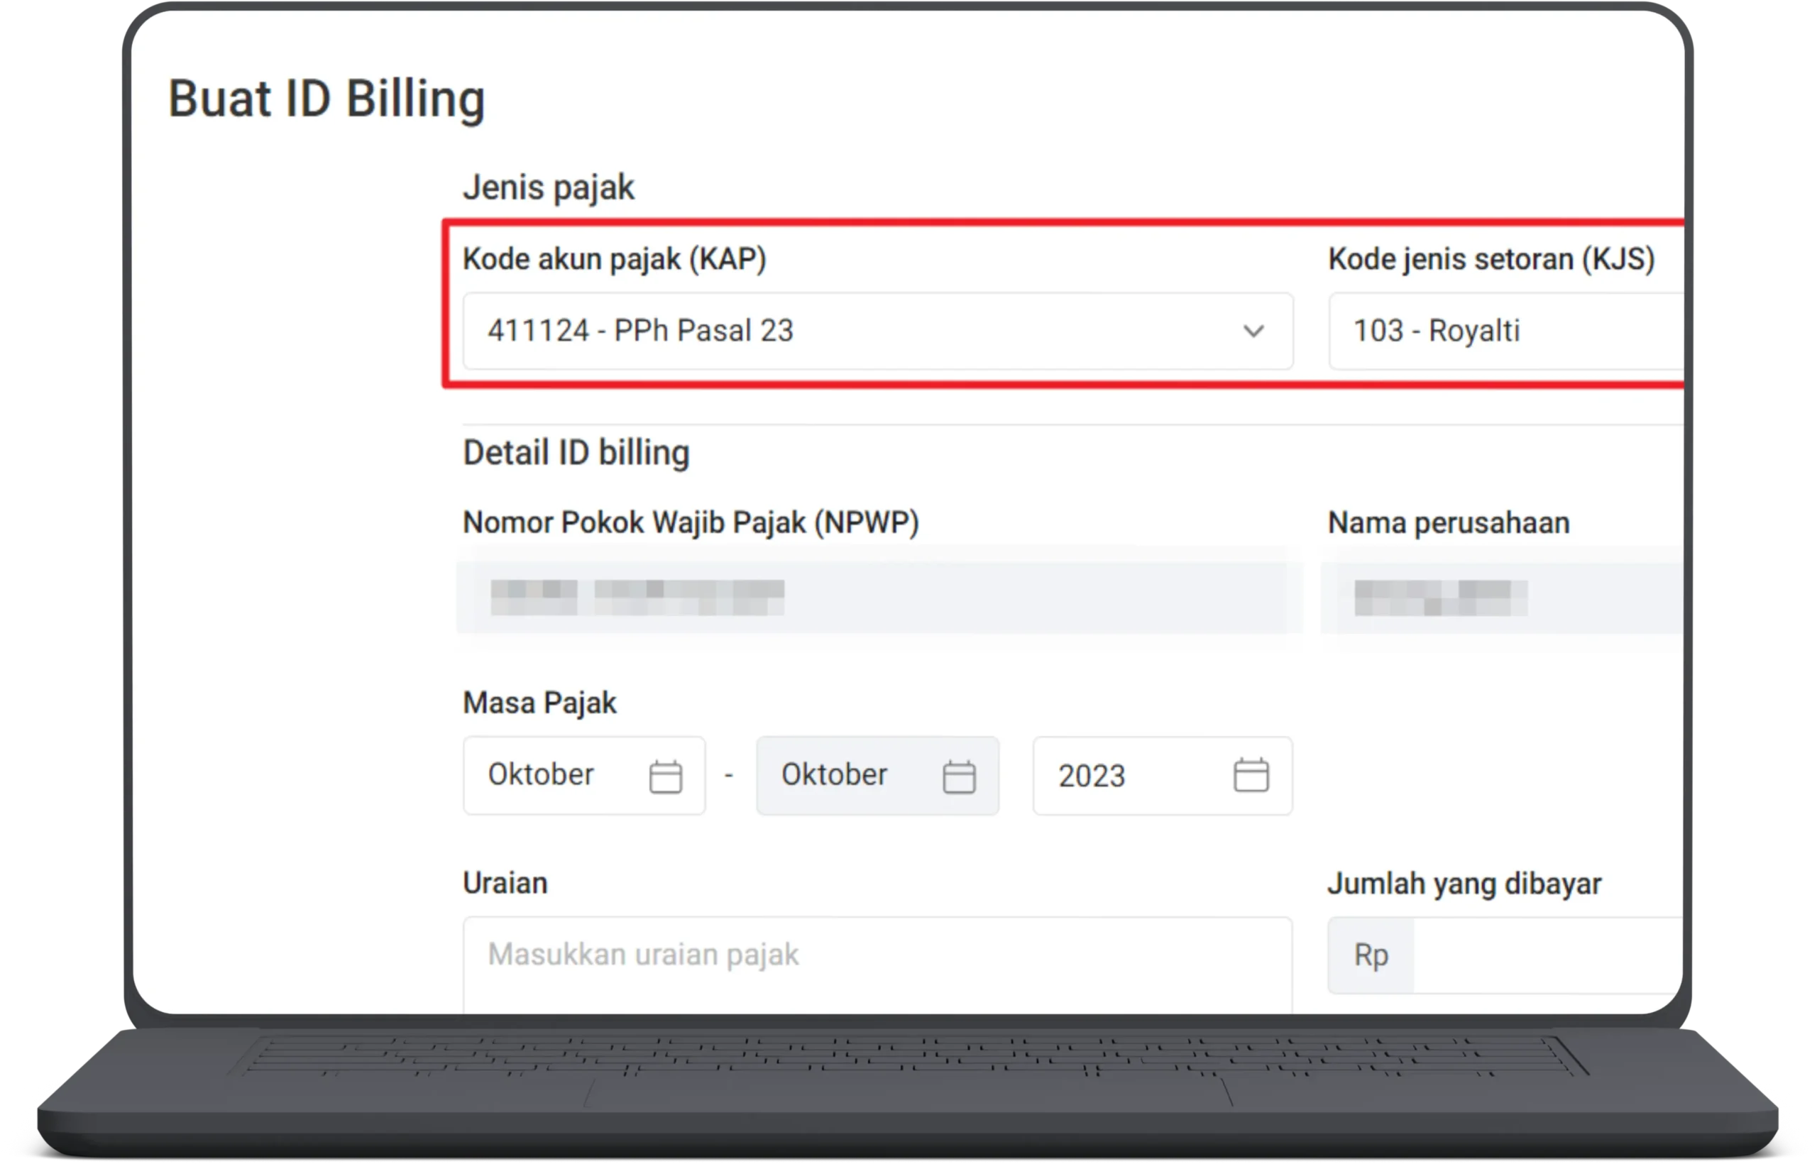Click the calendar icon in the start month field

point(665,776)
